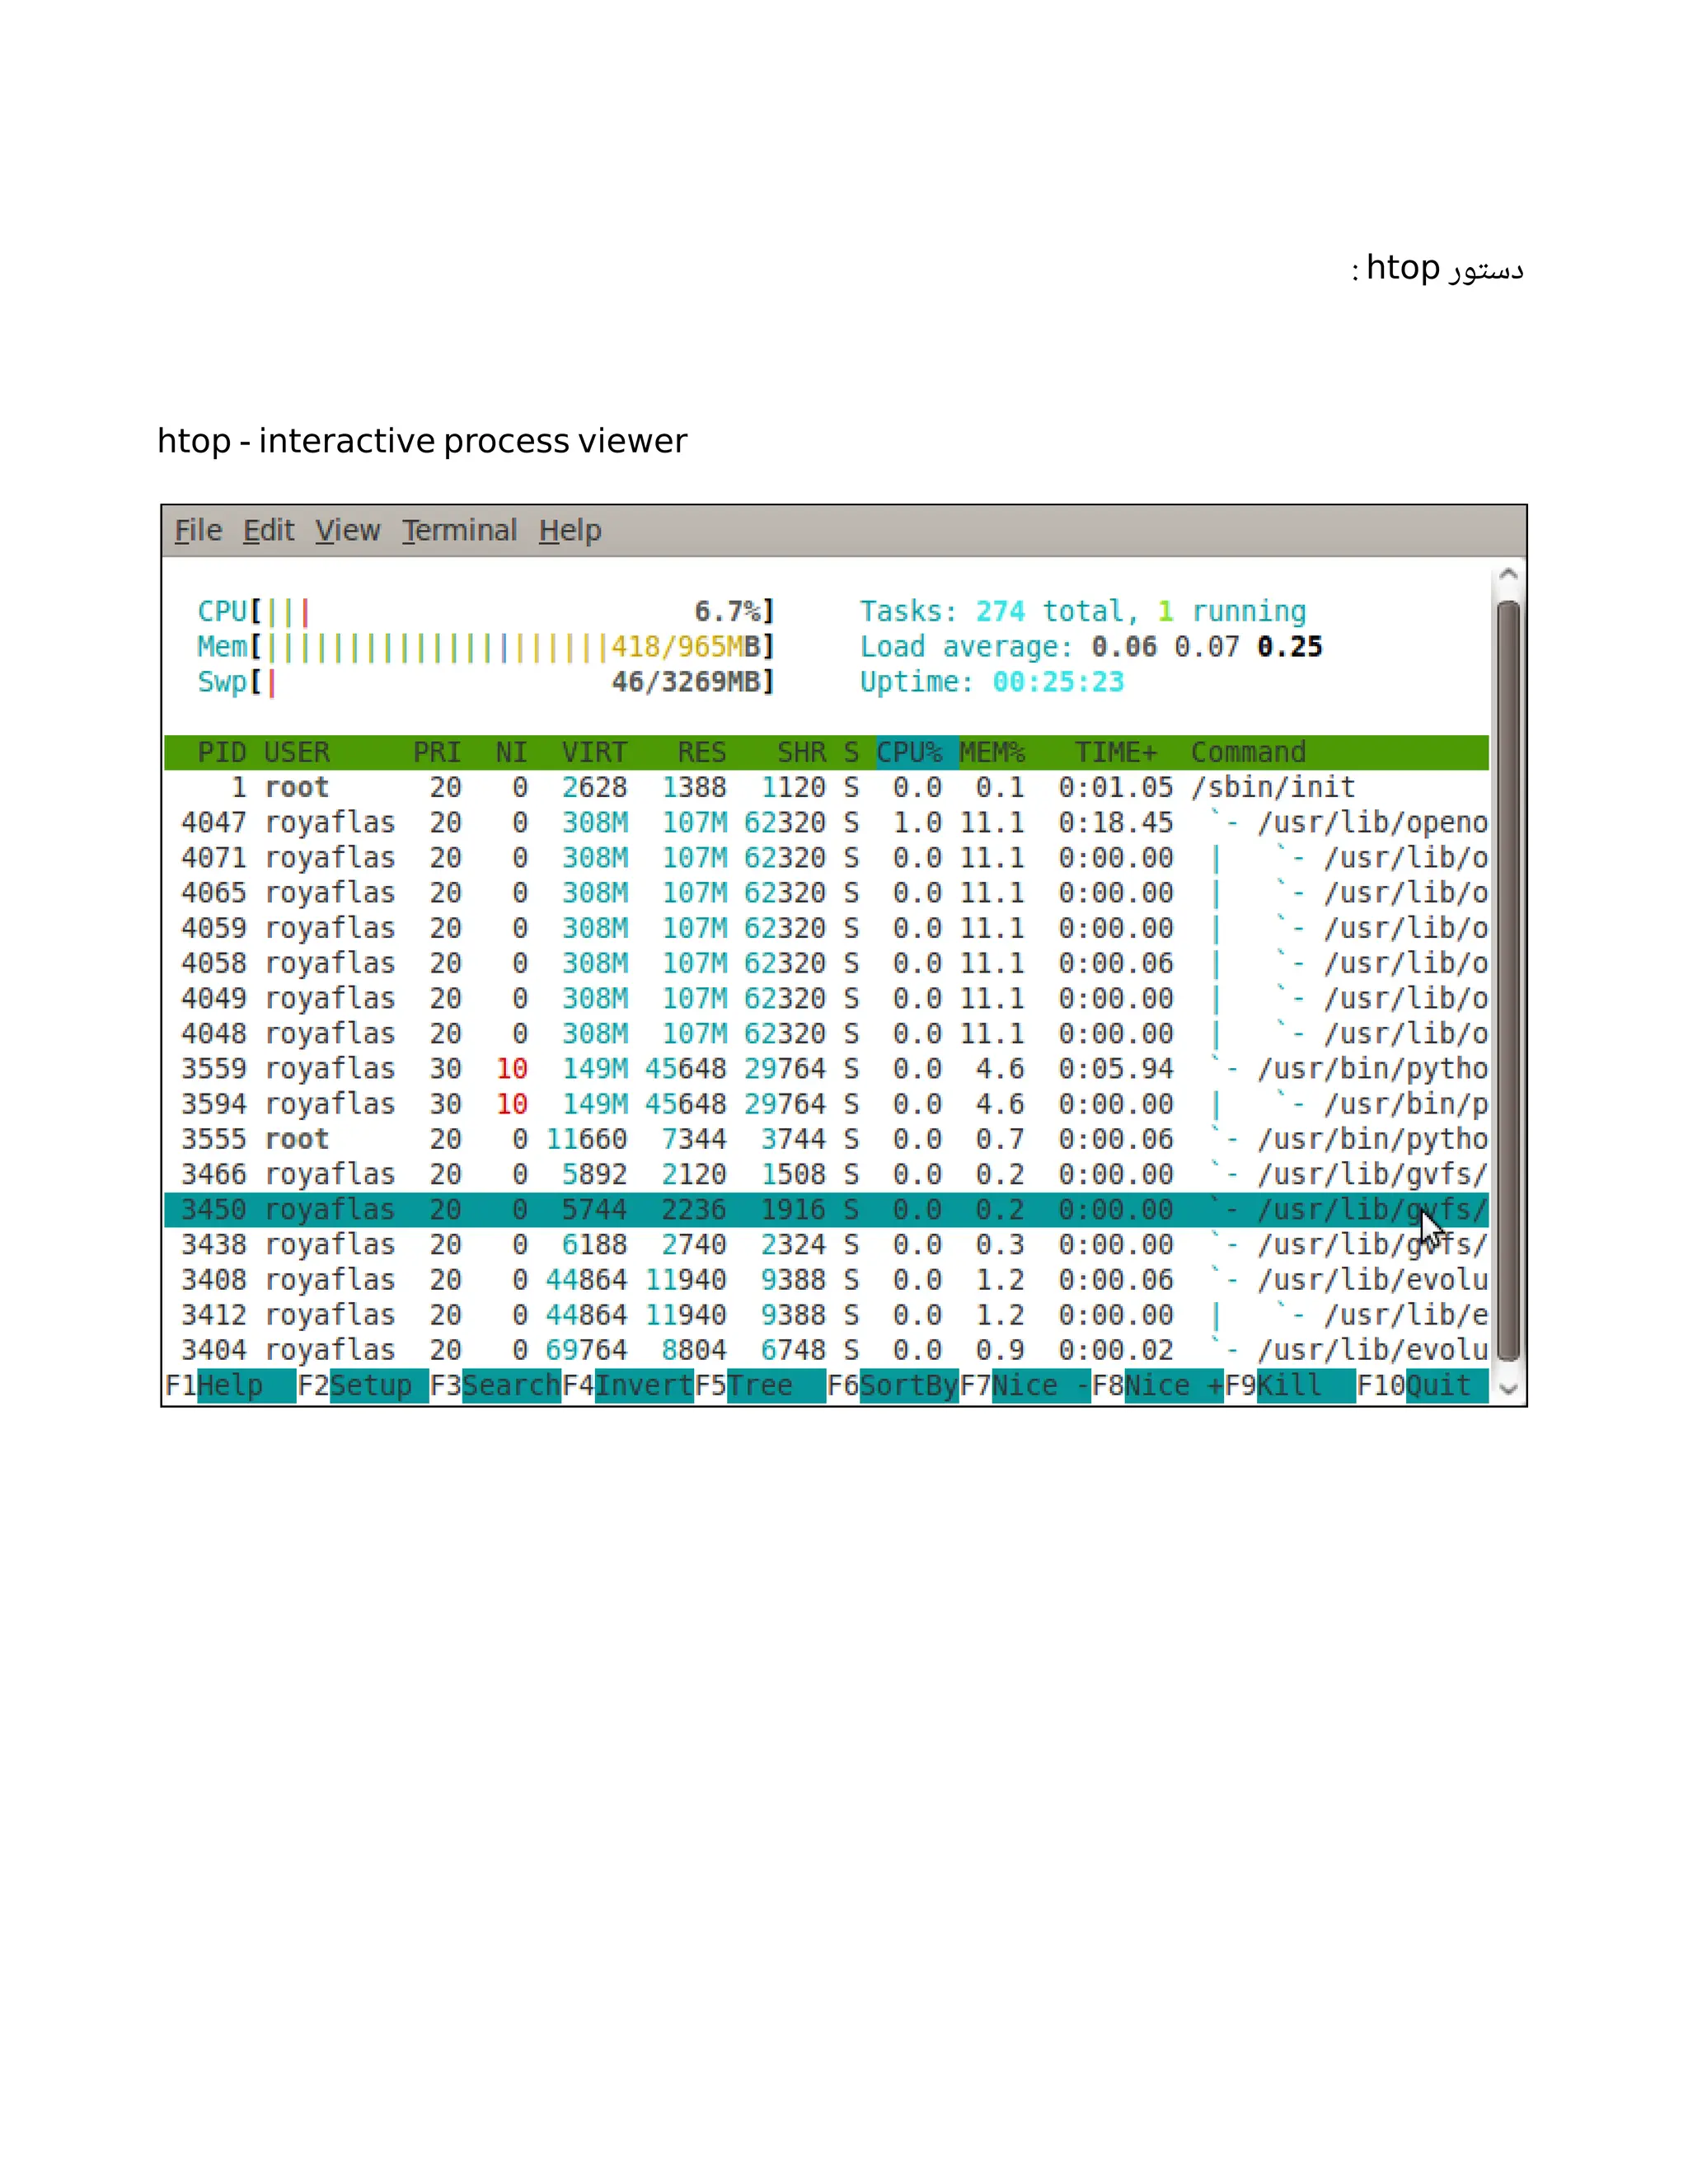Click the F5 Tree function key
This screenshot has height=2184, width=1688.
[x=760, y=1386]
